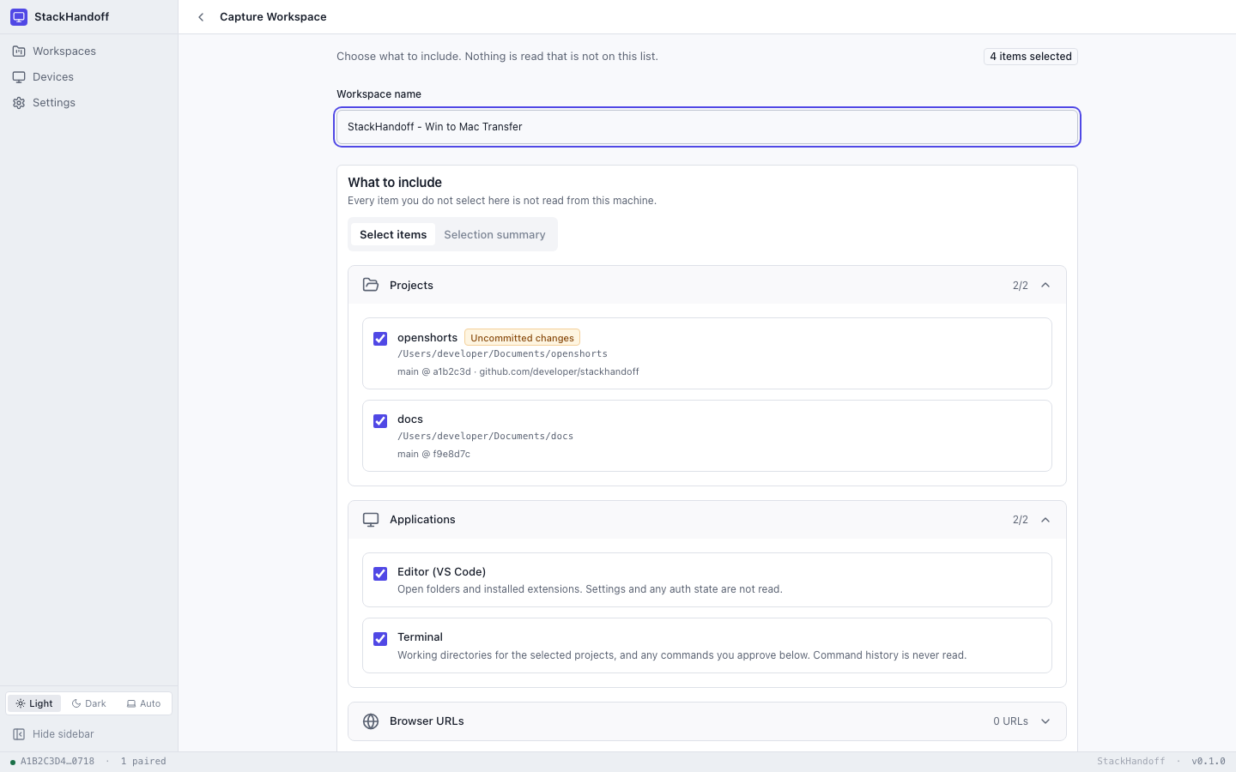Click the Devices monitor icon
The image size is (1236, 772).
[x=19, y=77]
